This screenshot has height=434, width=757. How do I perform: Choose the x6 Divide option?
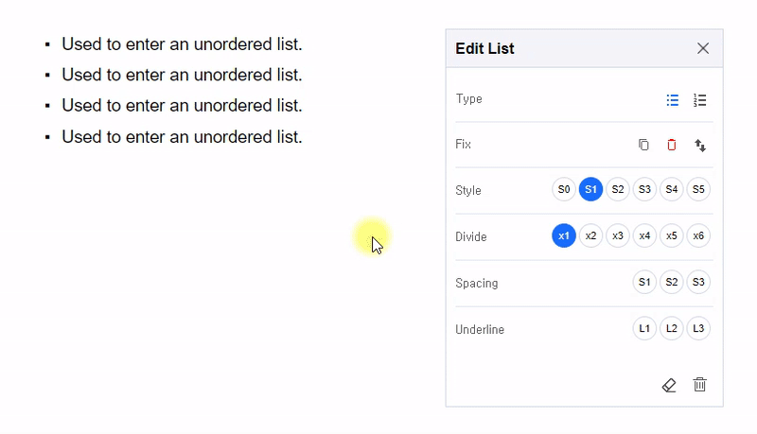[698, 235]
